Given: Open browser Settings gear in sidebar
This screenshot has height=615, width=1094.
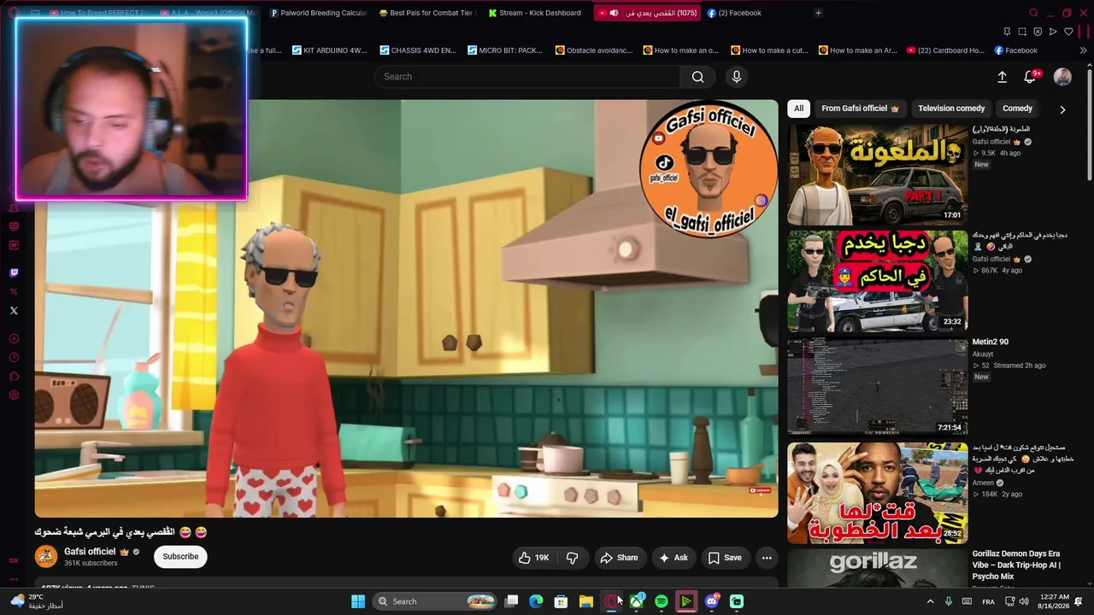Looking at the screenshot, I should point(14,395).
